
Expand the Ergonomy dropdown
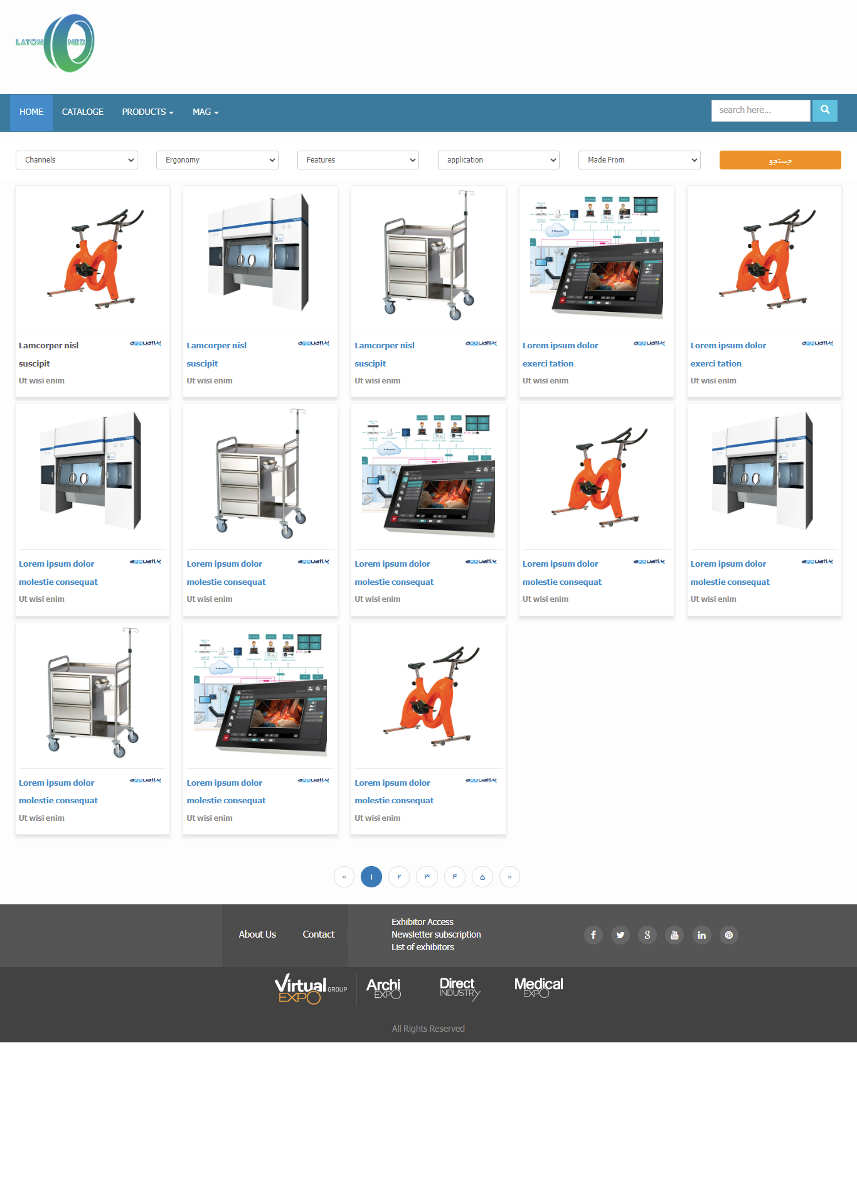(x=217, y=160)
